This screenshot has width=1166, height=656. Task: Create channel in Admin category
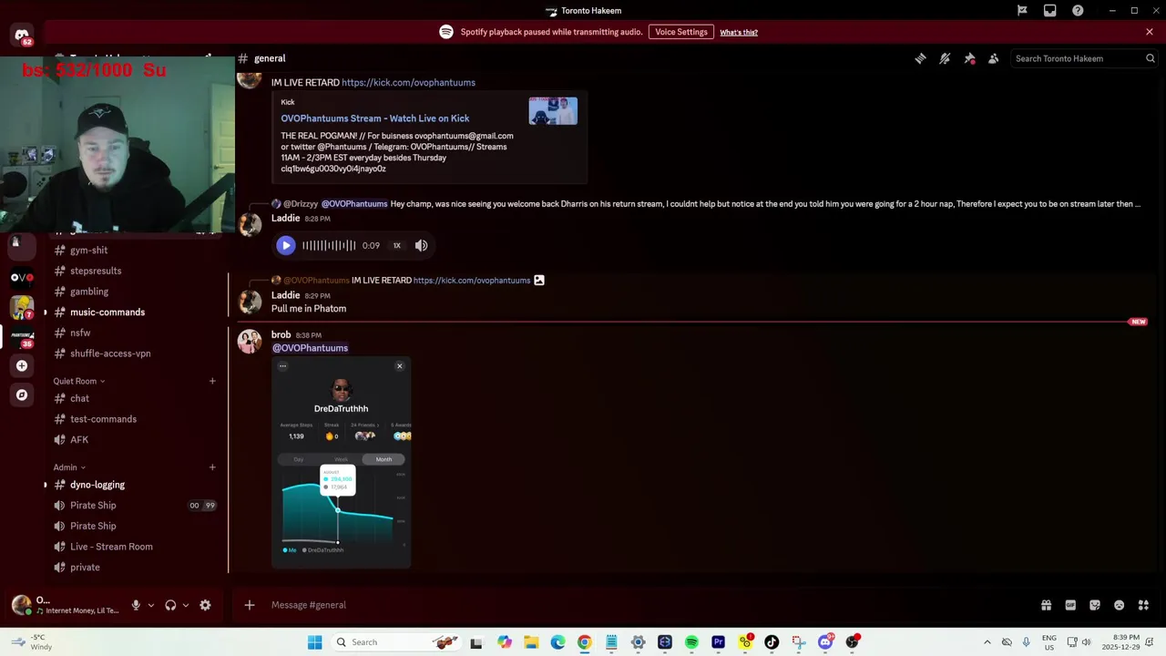[212, 467]
